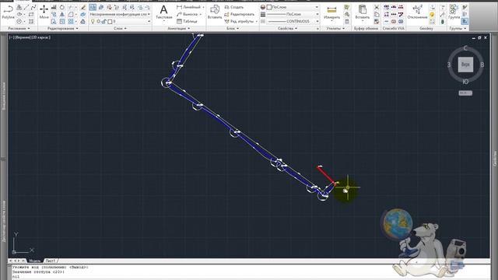
Task: Expand the Блок panel
Action: [x=233, y=29]
